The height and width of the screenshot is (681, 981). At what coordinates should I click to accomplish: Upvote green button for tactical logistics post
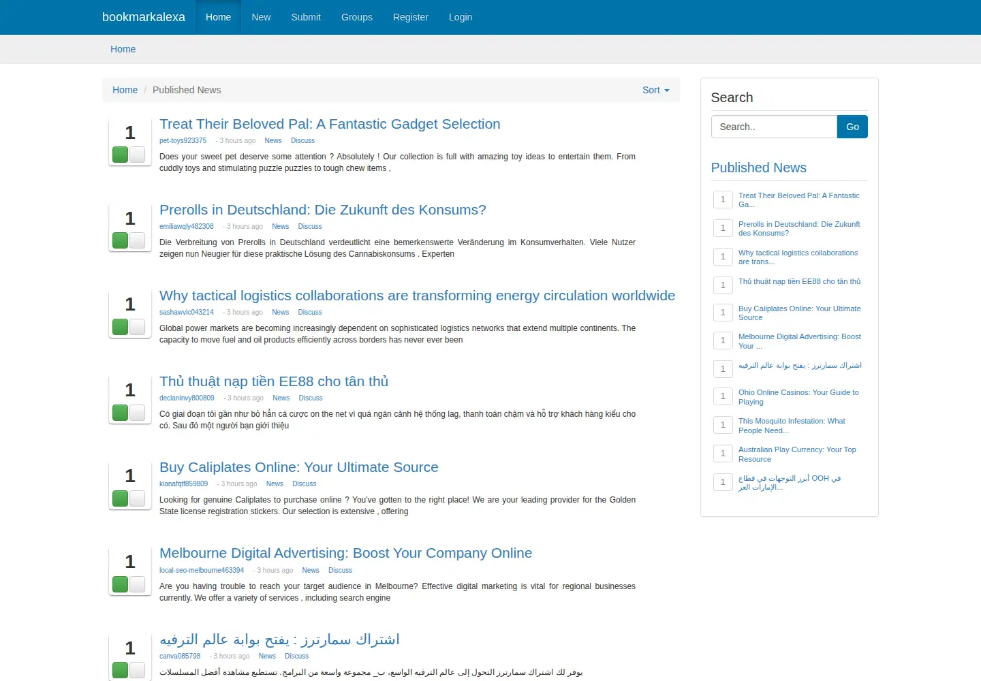point(121,326)
